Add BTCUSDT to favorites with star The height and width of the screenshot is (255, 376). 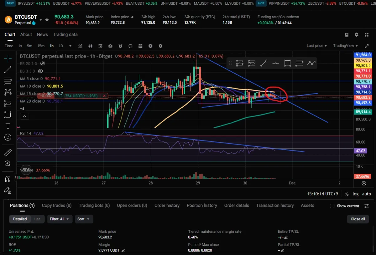pos(47,20)
